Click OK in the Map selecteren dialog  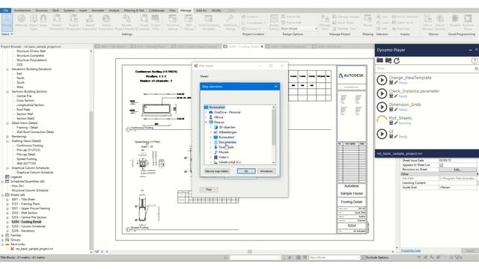pyautogui.click(x=246, y=171)
